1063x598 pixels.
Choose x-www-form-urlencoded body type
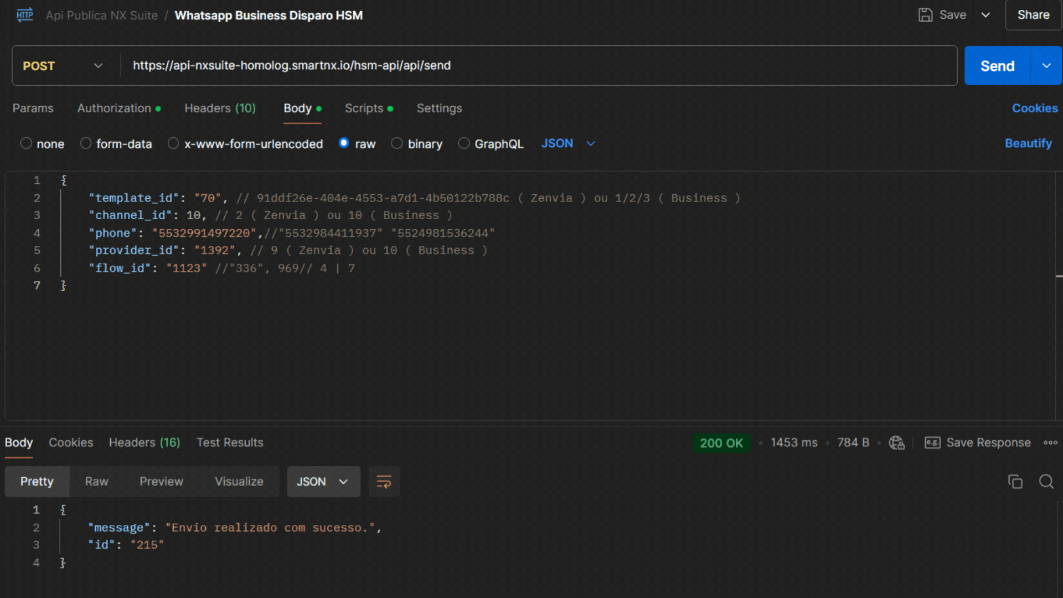click(173, 143)
